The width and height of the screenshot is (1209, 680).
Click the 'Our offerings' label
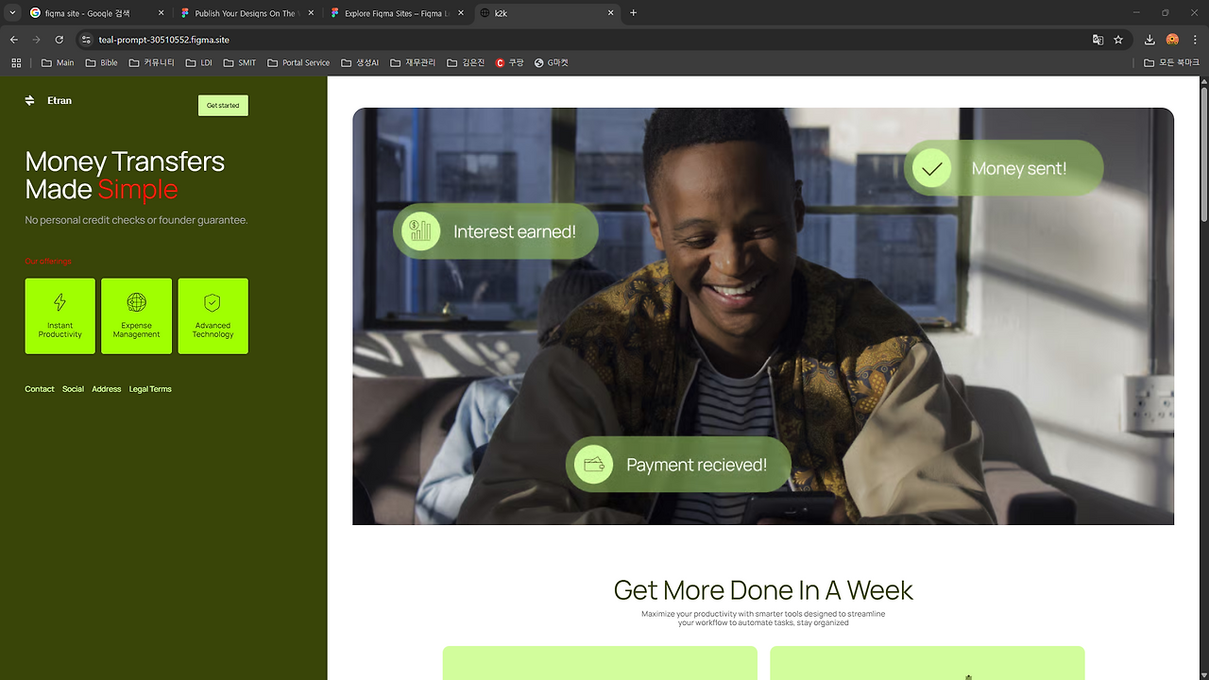[x=48, y=261]
